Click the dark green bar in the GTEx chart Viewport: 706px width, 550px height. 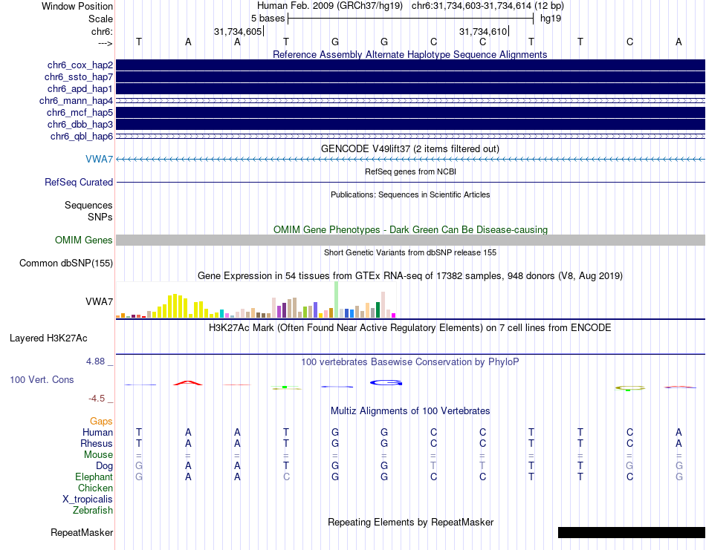pyautogui.click(x=378, y=310)
